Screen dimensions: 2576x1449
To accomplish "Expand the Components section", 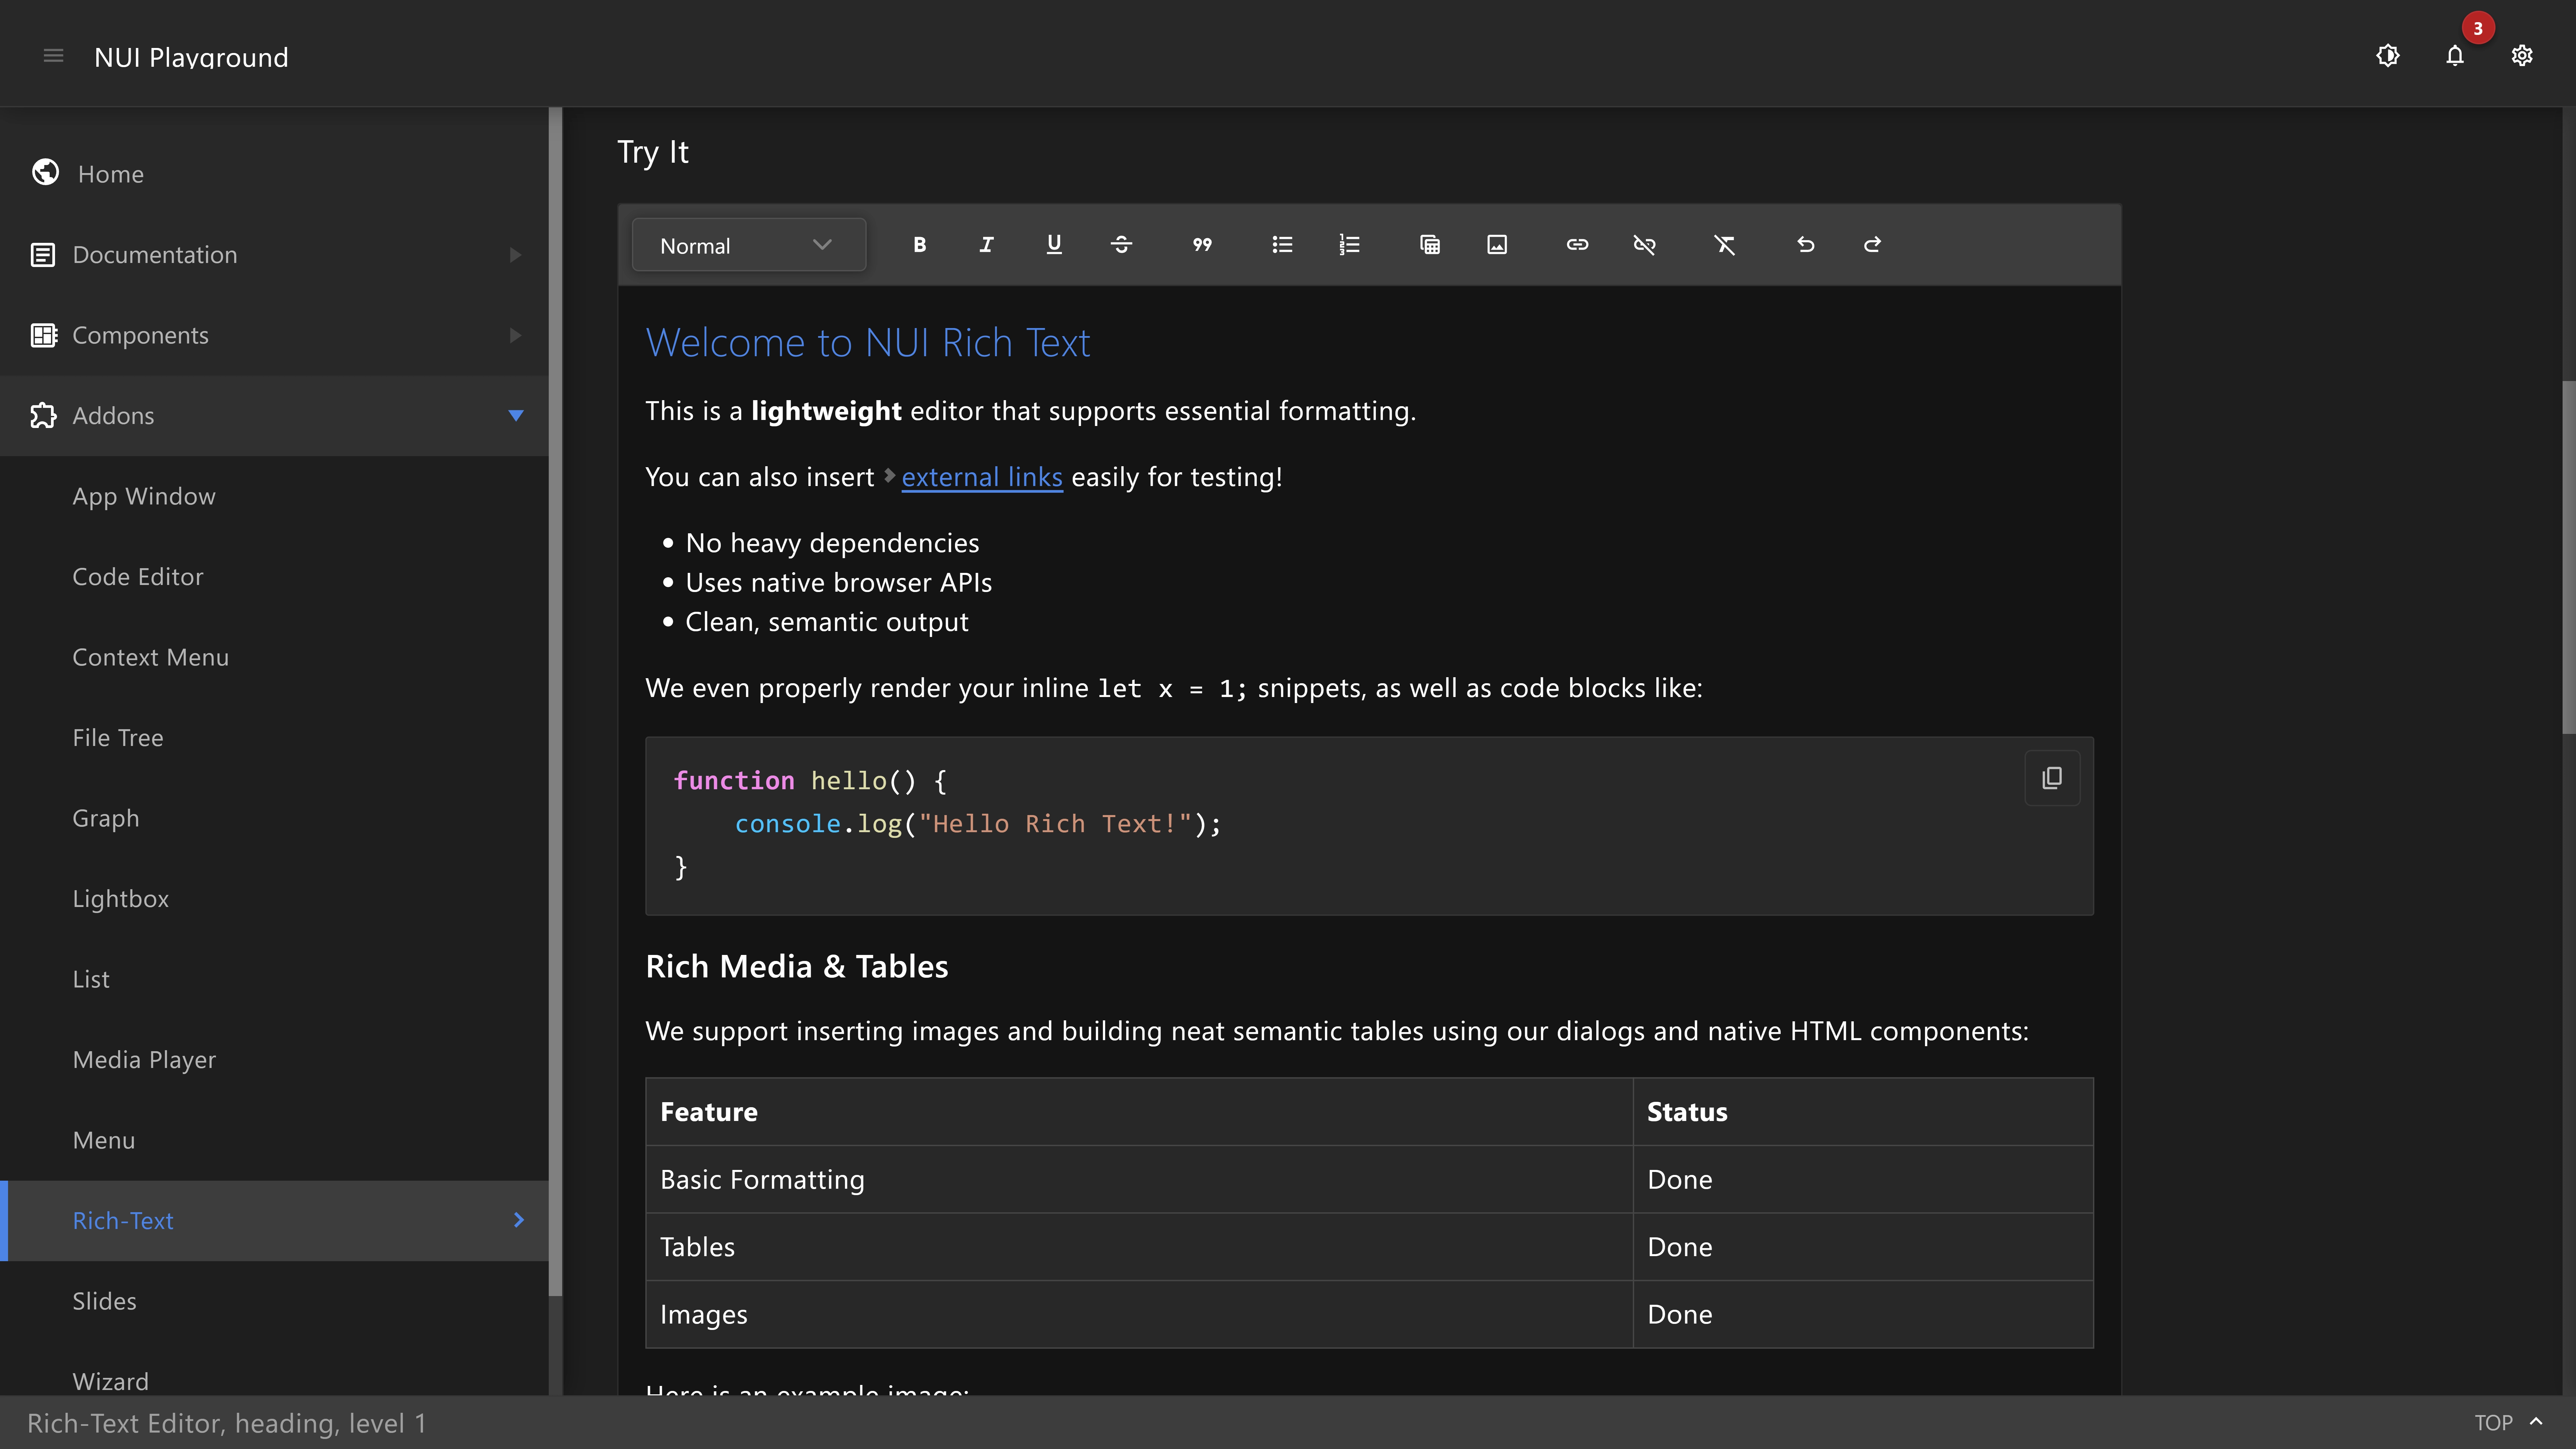I will pyautogui.click(x=274, y=335).
